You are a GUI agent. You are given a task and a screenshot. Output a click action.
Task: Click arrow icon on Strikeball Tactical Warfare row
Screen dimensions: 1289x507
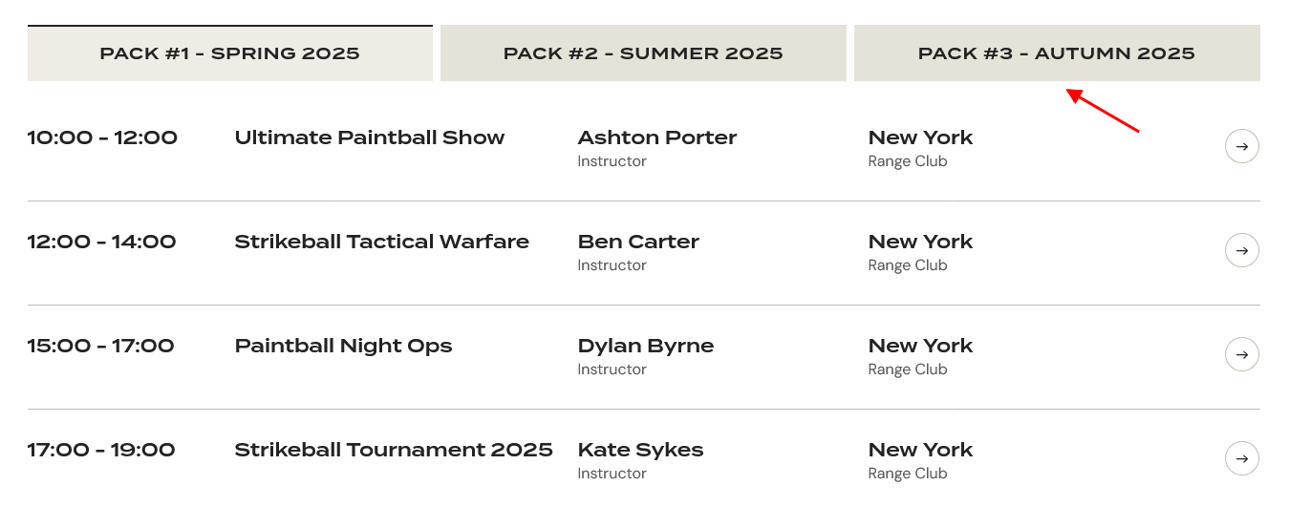1241,250
